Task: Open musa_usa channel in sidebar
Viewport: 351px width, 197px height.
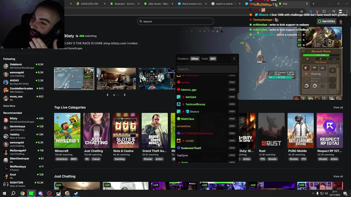Action: tap(23, 98)
